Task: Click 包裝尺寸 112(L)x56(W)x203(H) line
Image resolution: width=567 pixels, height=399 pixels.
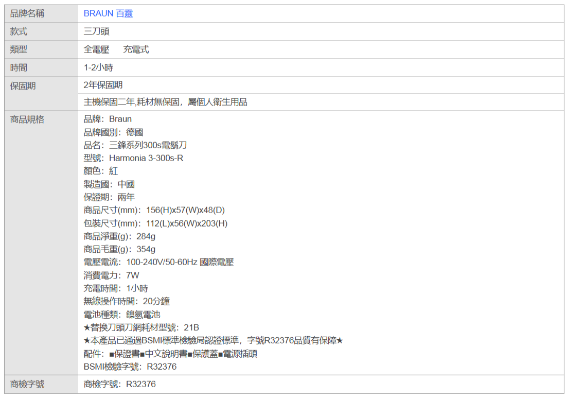Action: (155, 223)
